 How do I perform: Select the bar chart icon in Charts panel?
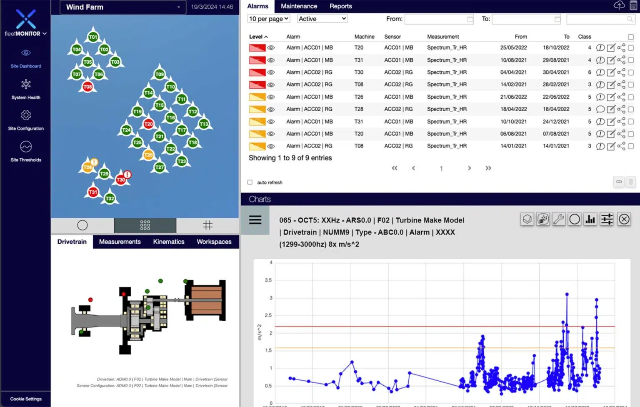(x=590, y=219)
